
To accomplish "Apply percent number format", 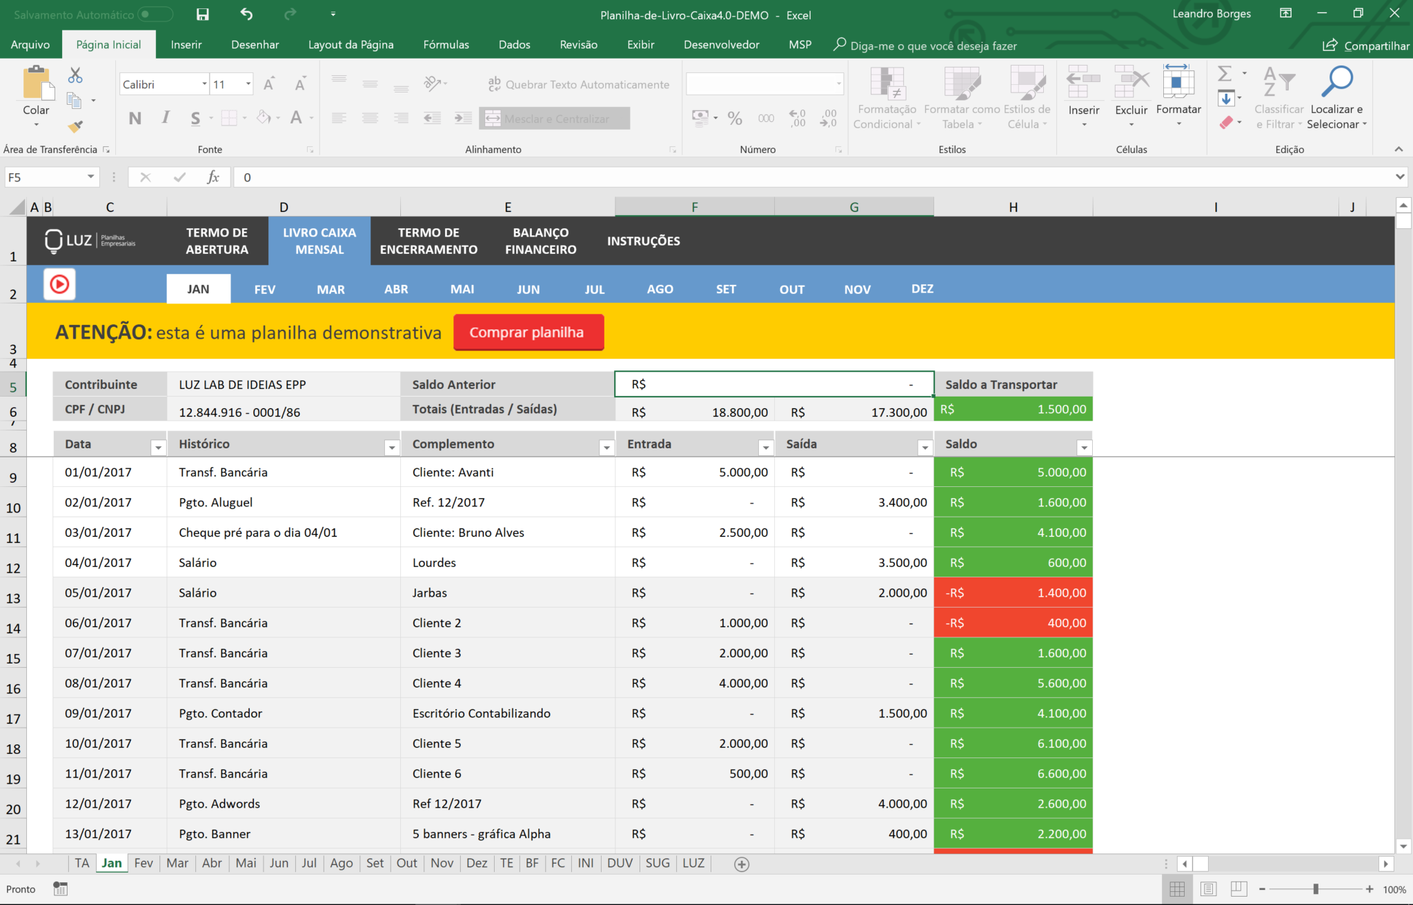I will [735, 117].
